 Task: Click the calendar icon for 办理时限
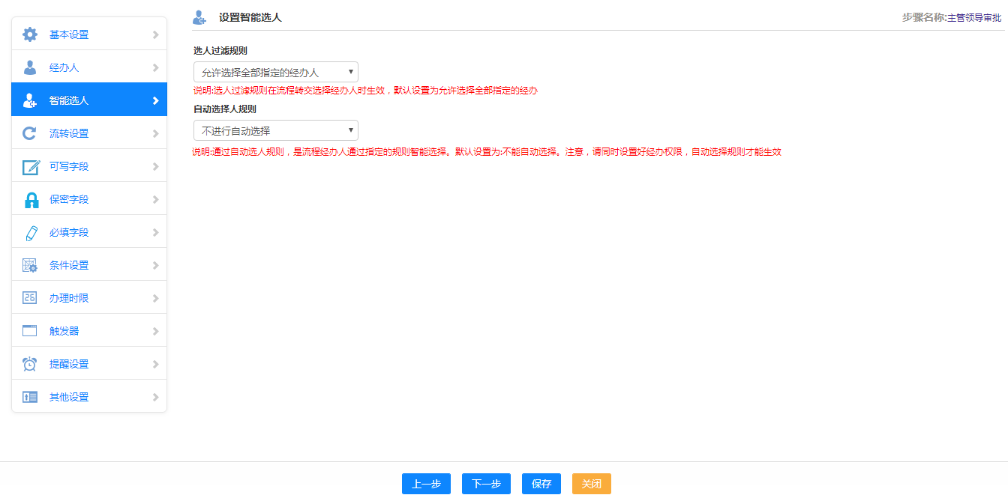coord(30,298)
